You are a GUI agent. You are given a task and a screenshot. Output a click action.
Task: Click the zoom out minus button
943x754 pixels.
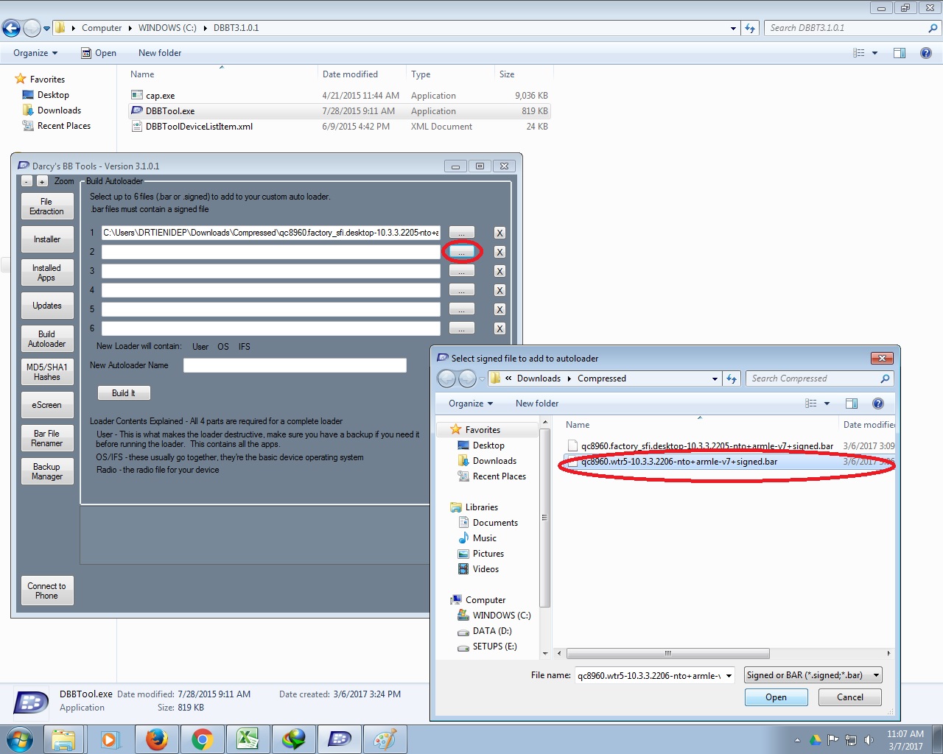pyautogui.click(x=27, y=181)
